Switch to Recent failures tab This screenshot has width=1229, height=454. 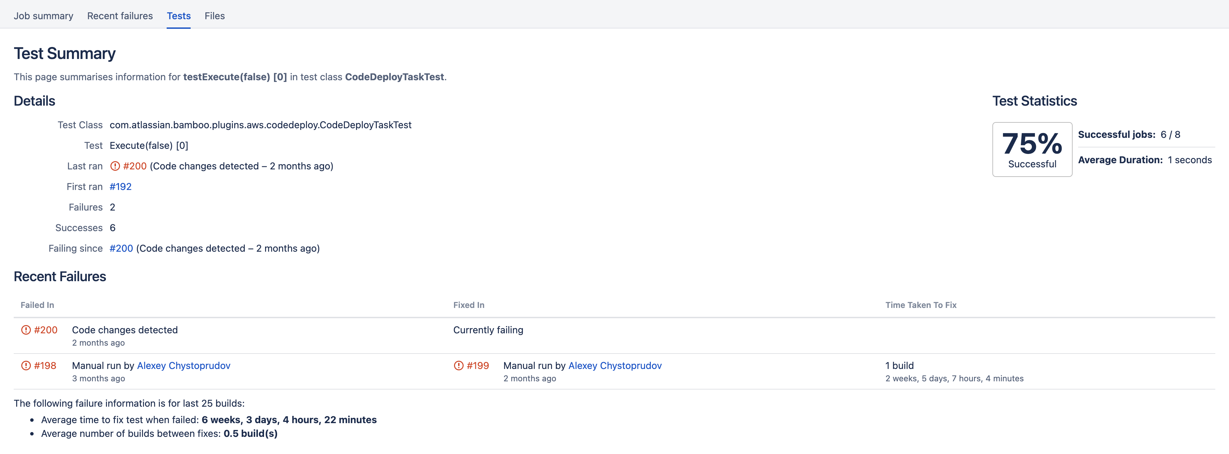[120, 16]
